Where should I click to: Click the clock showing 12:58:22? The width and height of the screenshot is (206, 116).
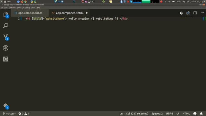point(196,2)
